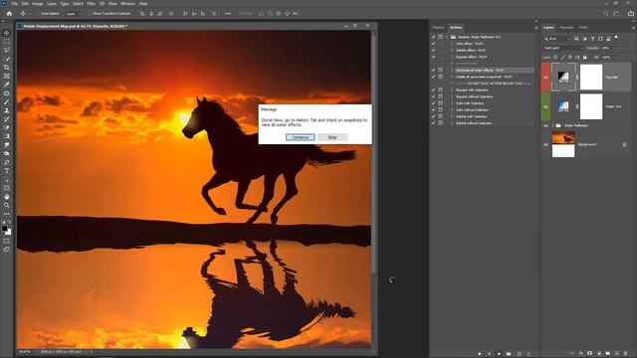This screenshot has width=637, height=358.
Task: Select the Rectangular Marquee tool
Action: (7, 42)
